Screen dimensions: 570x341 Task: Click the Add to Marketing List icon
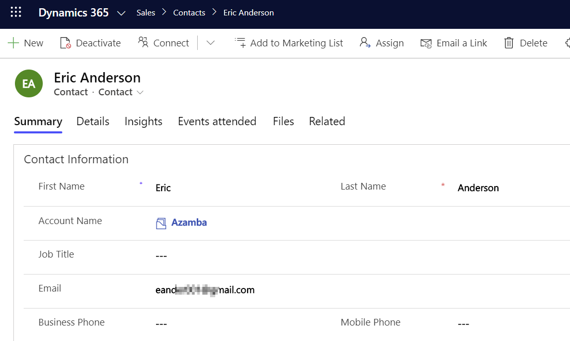pyautogui.click(x=240, y=43)
